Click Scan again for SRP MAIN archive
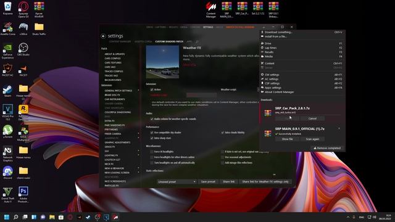 312,139
